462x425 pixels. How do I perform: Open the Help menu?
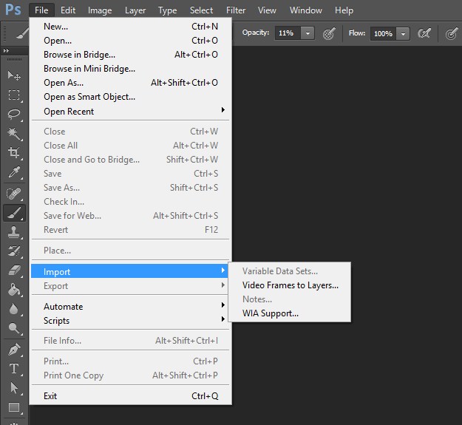tap(344, 10)
